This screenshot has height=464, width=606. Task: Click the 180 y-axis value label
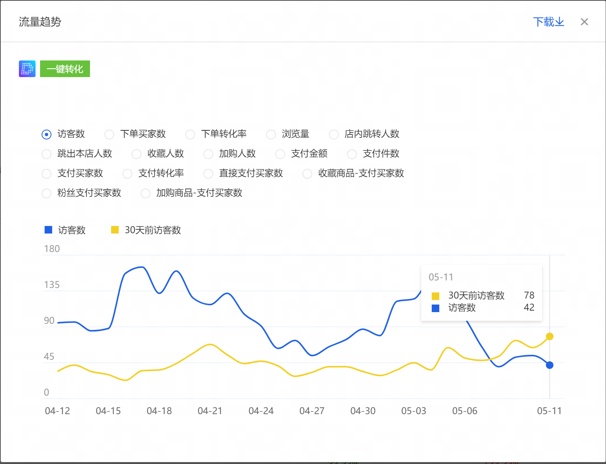point(52,249)
